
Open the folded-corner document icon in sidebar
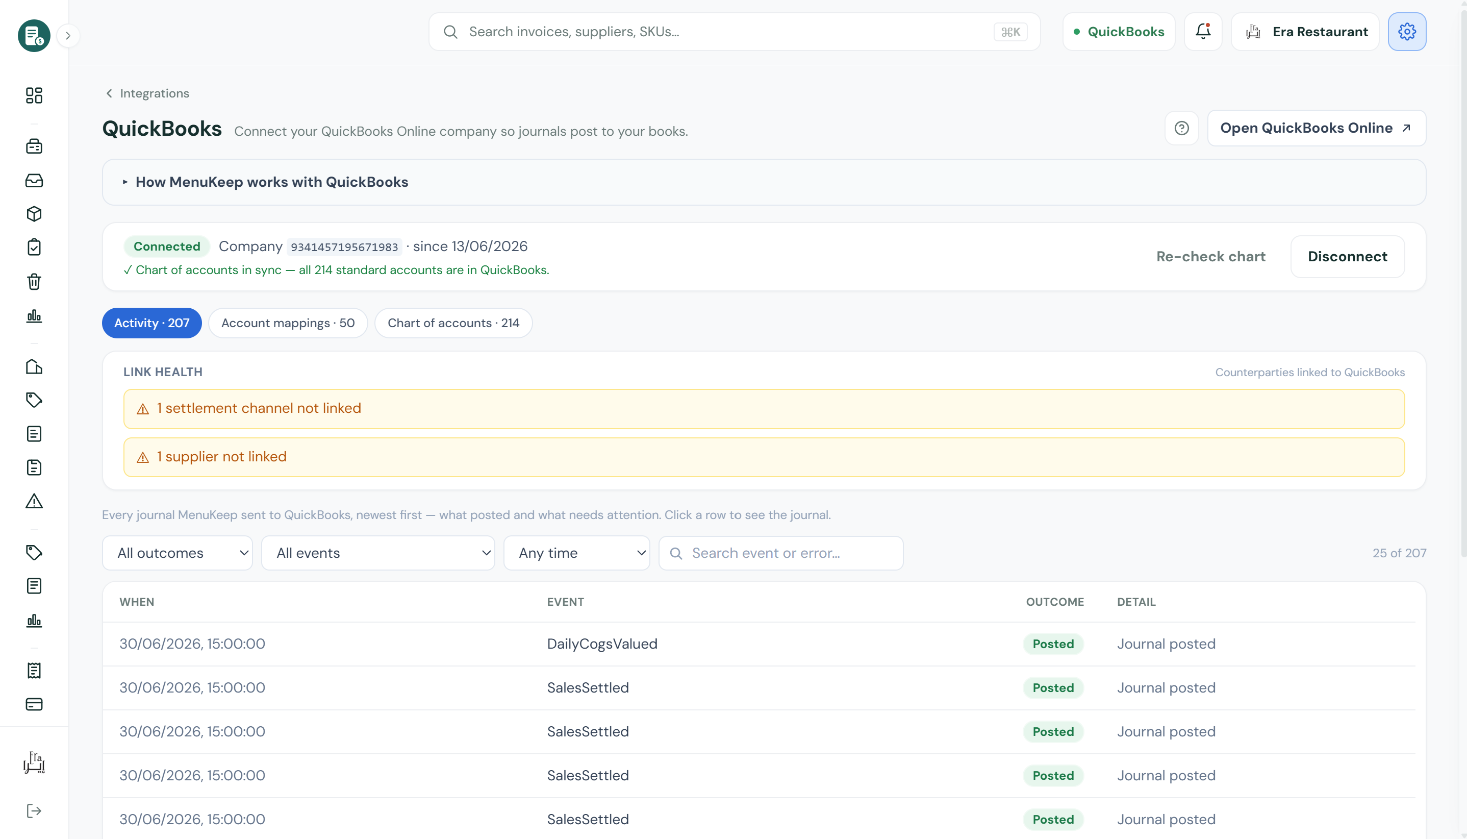tap(34, 467)
